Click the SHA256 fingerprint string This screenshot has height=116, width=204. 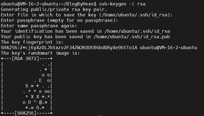pos(69,48)
